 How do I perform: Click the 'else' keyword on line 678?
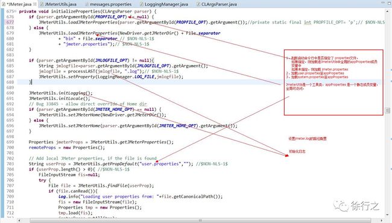pyautogui.click(x=39, y=28)
